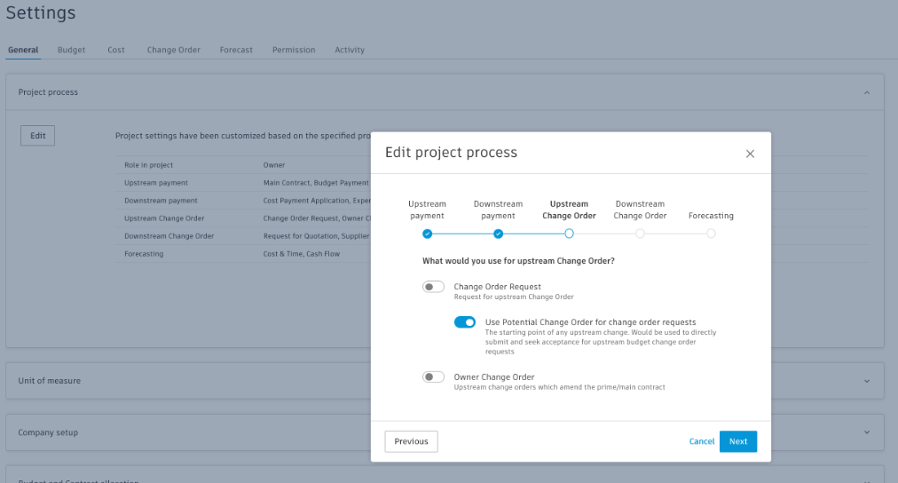
Task: Collapse the Project process section
Action: click(x=867, y=92)
